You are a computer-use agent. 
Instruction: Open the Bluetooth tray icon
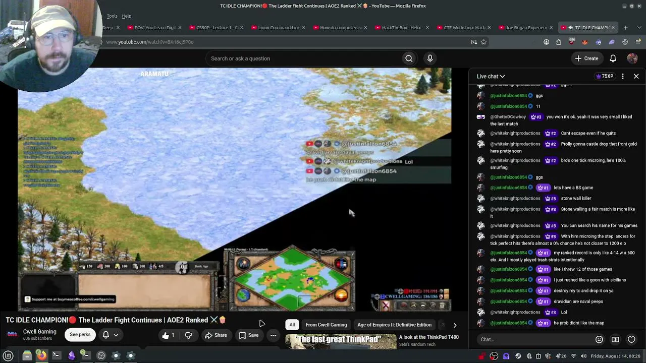click(x=529, y=356)
